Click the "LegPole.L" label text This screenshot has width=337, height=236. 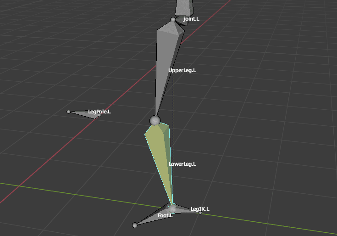click(99, 112)
